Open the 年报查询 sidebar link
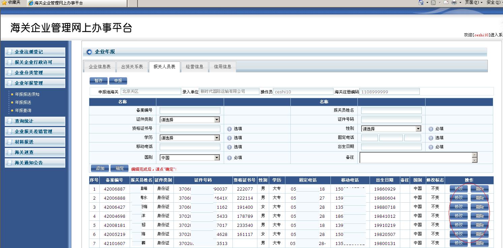This screenshot has height=248, width=503. pyautogui.click(x=23, y=110)
